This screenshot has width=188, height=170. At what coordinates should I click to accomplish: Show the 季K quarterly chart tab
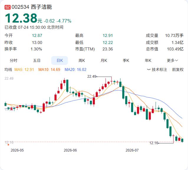click(x=126, y=60)
